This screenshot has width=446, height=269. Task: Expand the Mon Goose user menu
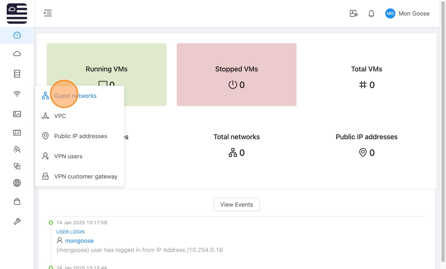pyautogui.click(x=407, y=14)
